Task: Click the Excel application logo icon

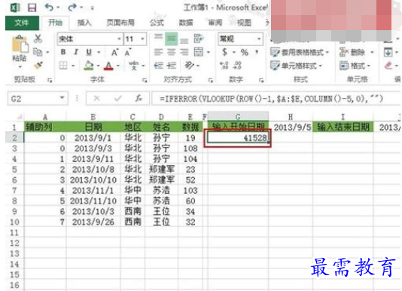Action: coord(15,8)
